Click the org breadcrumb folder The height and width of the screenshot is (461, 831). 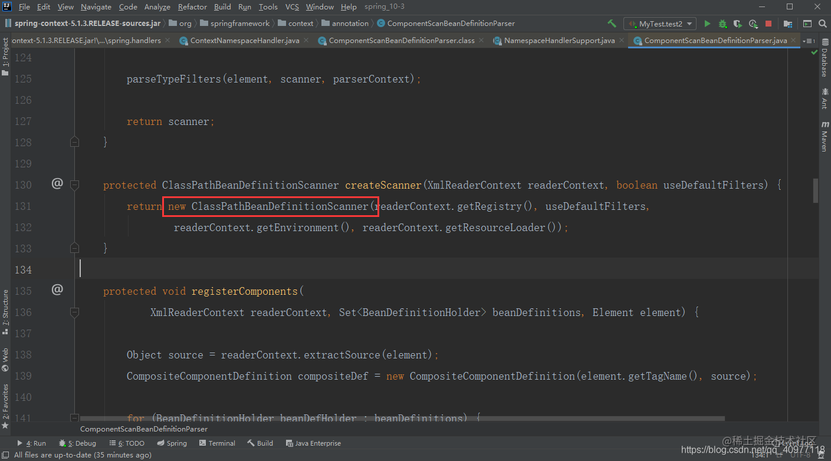(180, 24)
